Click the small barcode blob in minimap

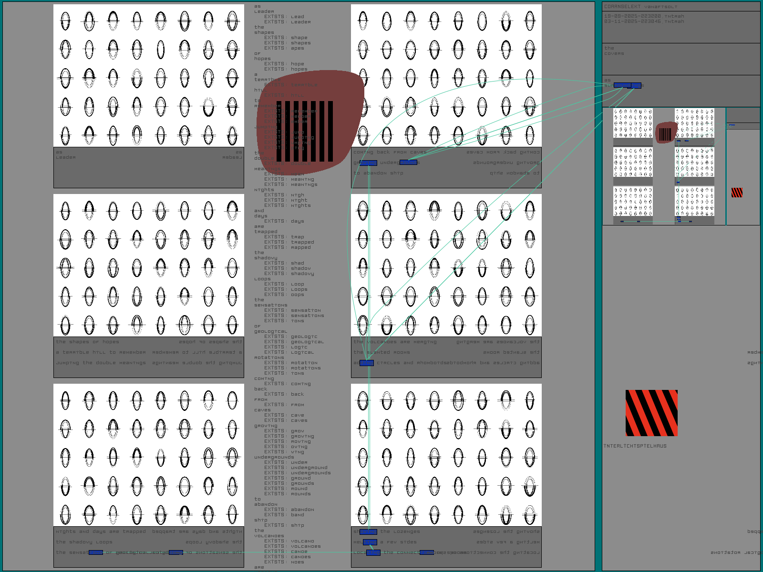[665, 133]
